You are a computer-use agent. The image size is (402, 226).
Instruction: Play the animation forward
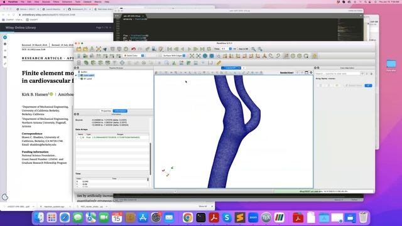pos(189,49)
